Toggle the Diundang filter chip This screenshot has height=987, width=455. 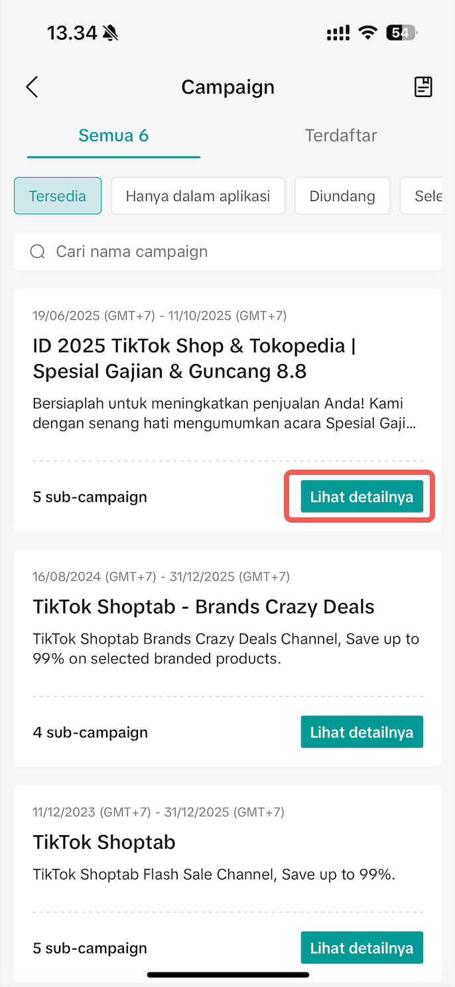pyautogui.click(x=342, y=196)
